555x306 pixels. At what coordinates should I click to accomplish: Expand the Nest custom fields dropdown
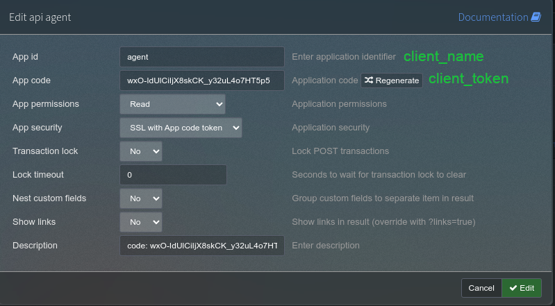141,198
